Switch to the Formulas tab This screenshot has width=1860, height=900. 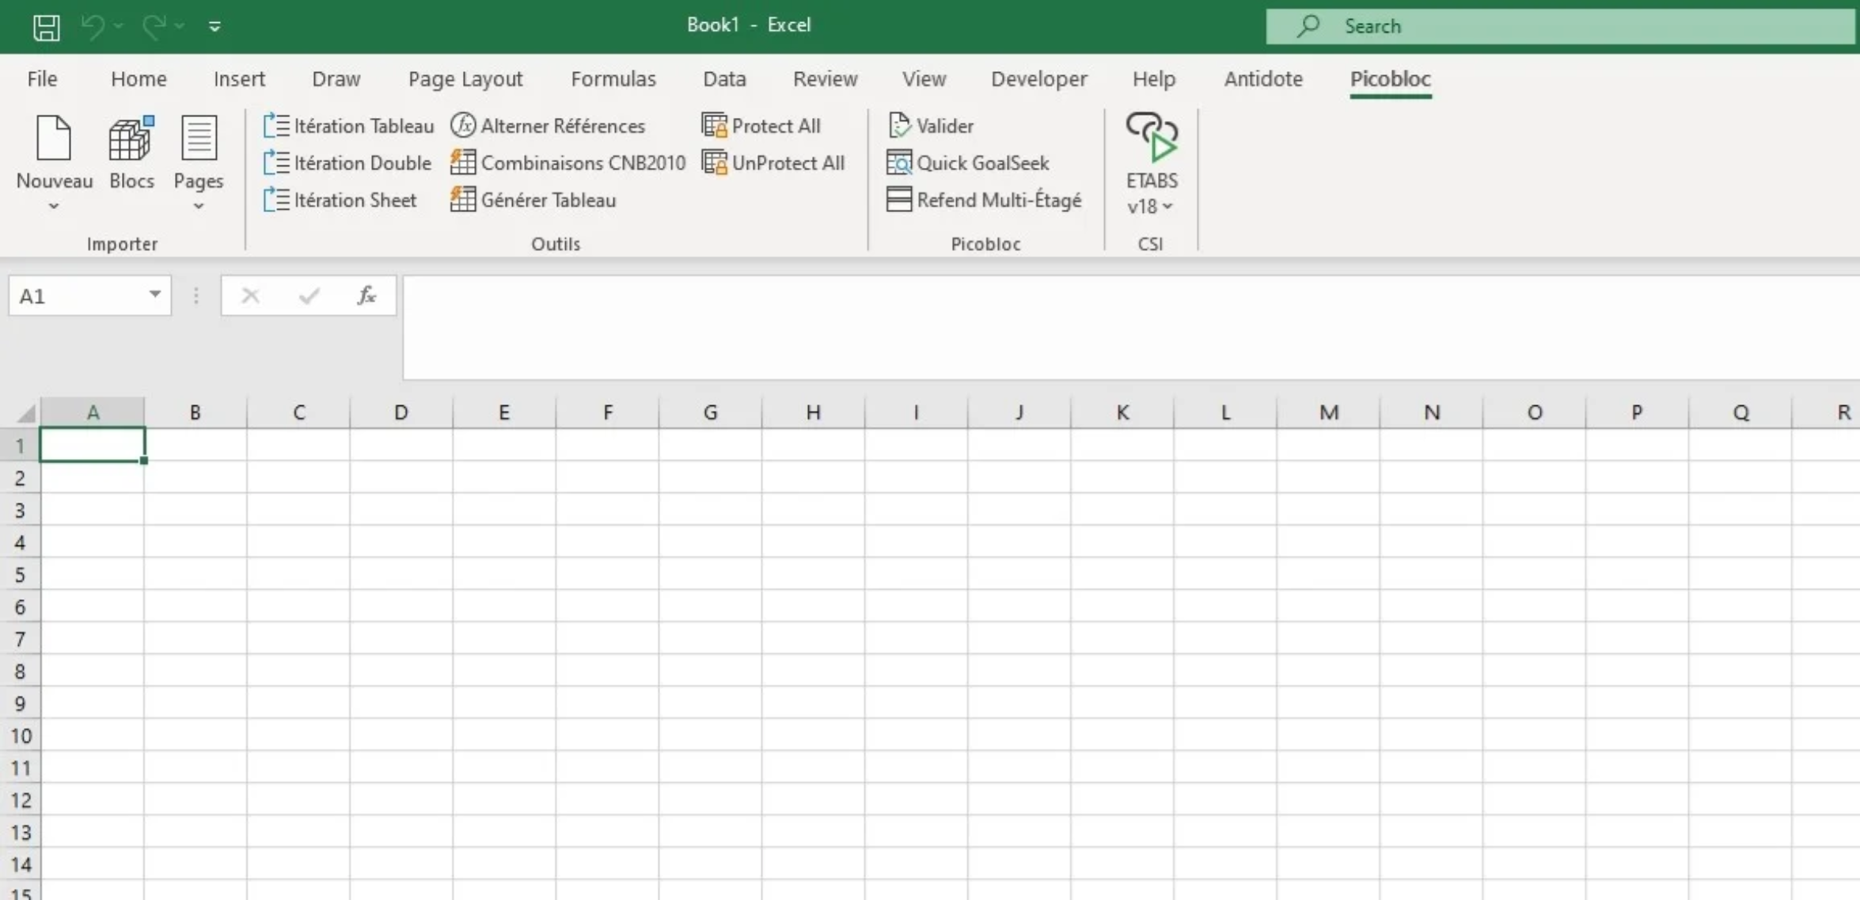pyautogui.click(x=613, y=79)
